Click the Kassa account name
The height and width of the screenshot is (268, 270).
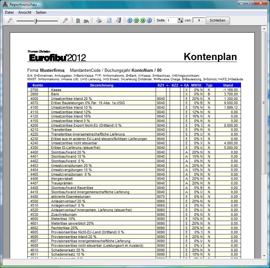point(56,90)
